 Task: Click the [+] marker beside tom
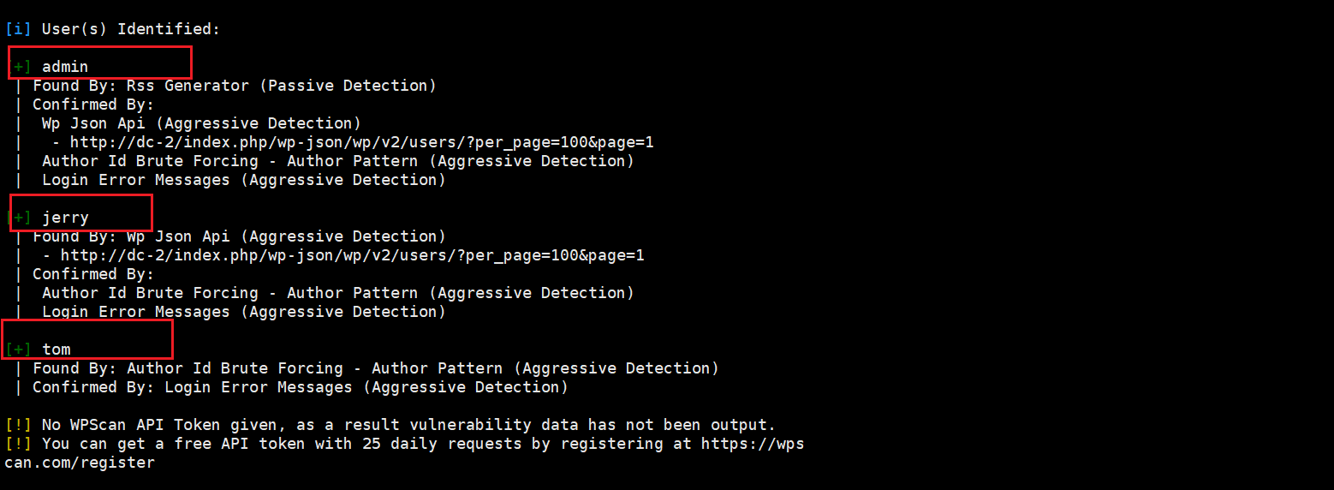click(x=18, y=350)
